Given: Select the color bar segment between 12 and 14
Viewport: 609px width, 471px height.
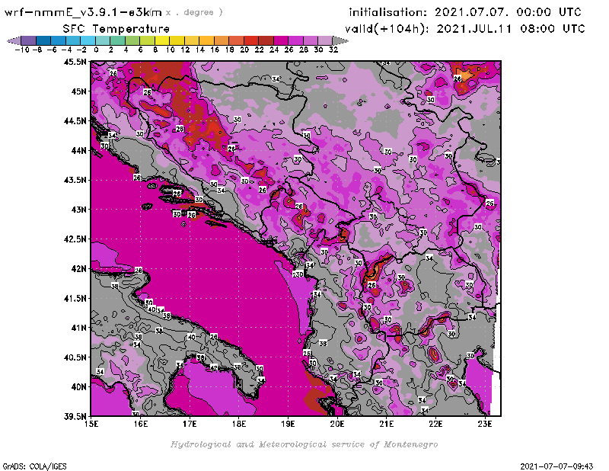Looking at the screenshot, I should [192, 40].
